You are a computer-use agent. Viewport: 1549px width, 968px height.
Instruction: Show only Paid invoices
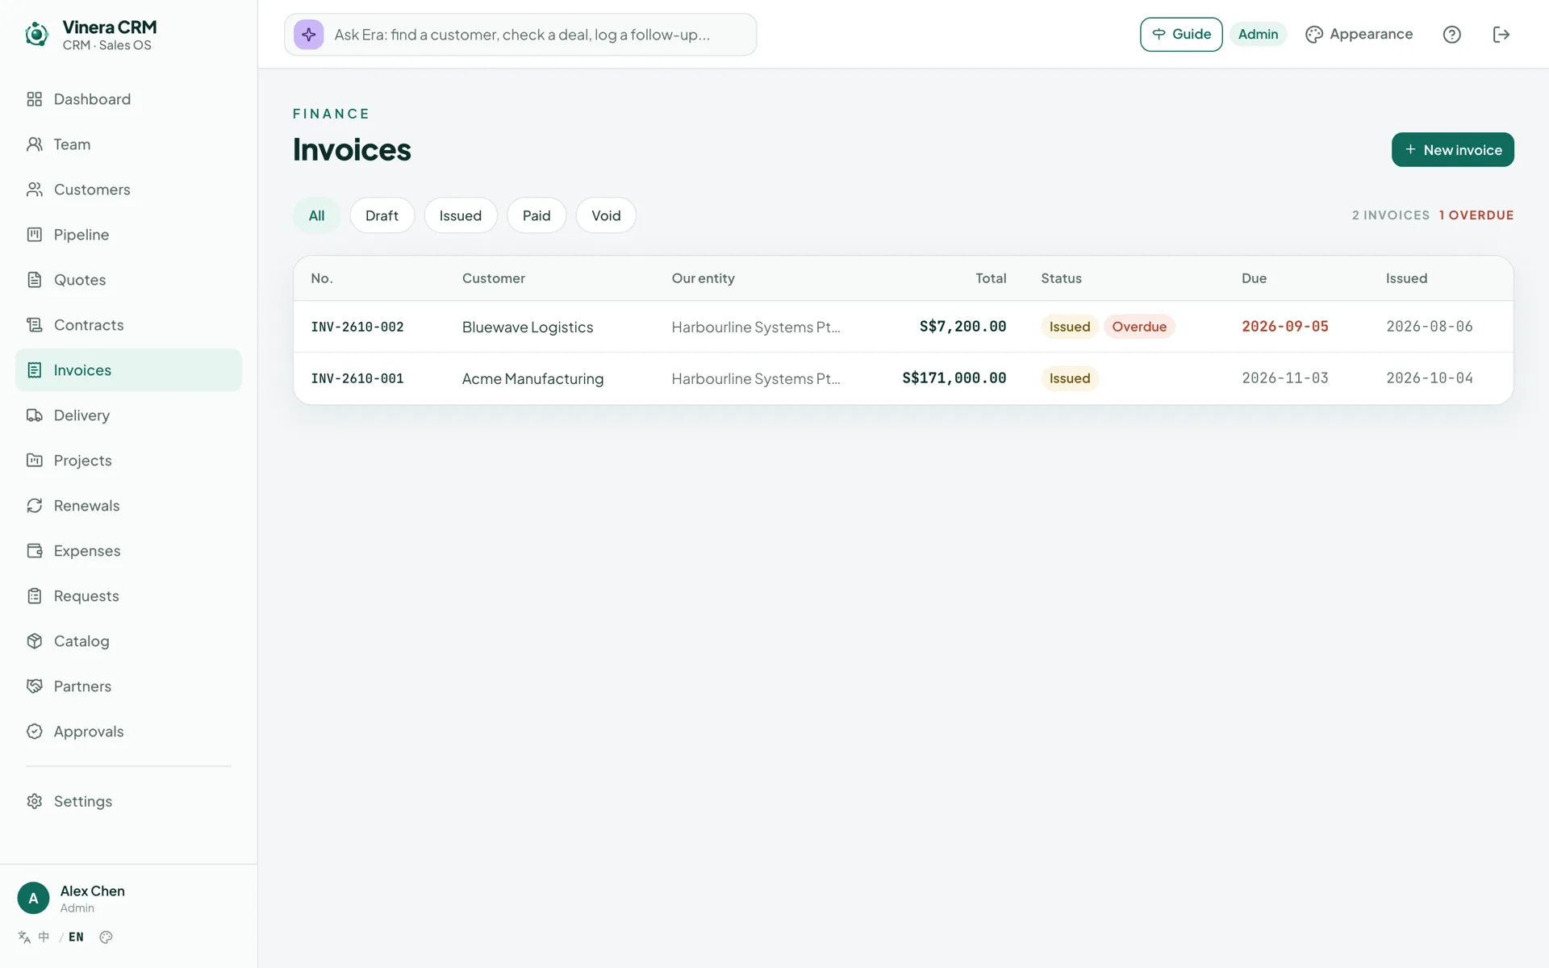(x=537, y=215)
